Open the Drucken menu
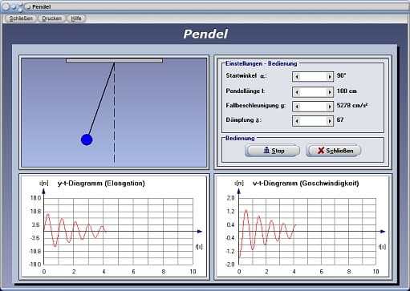The width and height of the screenshot is (410, 291). click(x=51, y=18)
